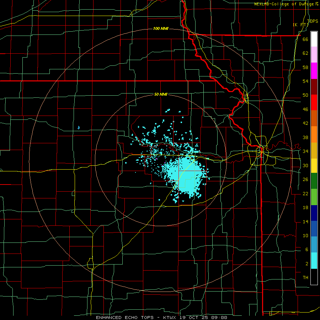The height and width of the screenshot is (320, 320).
Task: Click the isolated blue echo west of the radar
Action: (79, 128)
